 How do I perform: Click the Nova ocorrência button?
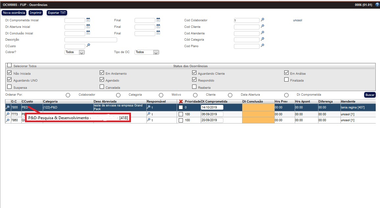(x=14, y=13)
